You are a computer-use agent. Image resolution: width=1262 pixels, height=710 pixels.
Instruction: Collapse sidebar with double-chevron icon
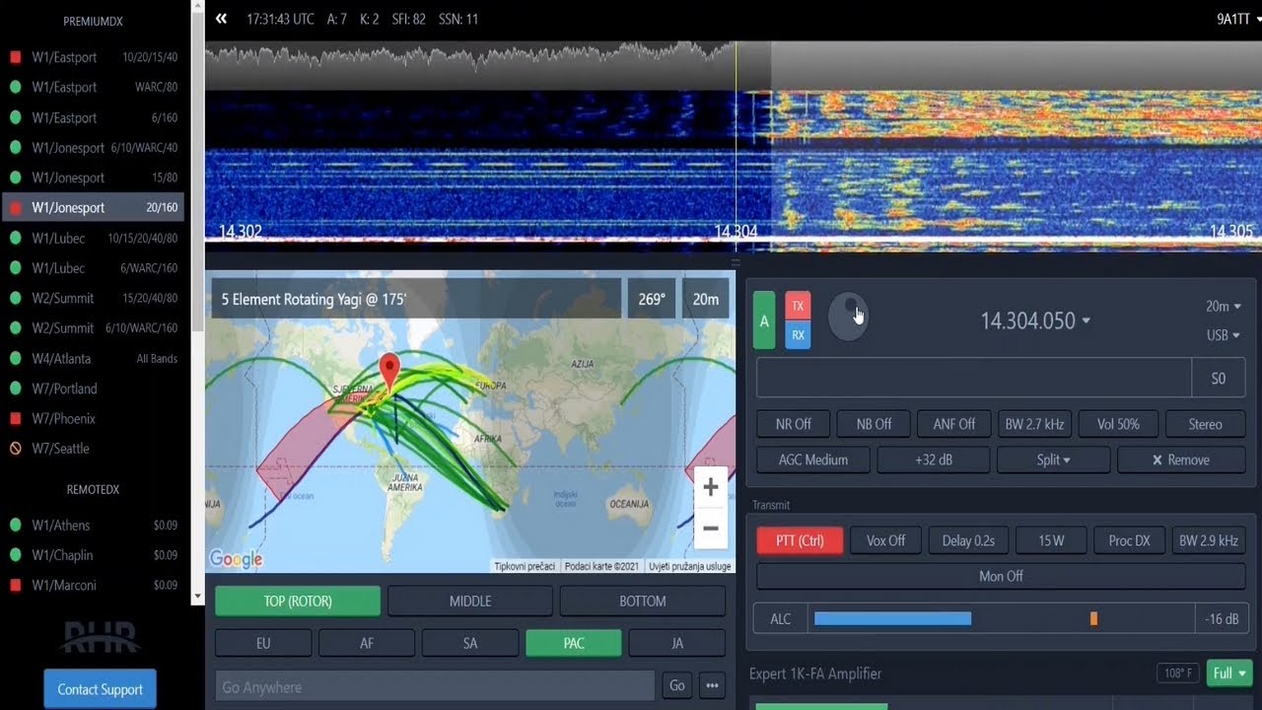pos(221,19)
